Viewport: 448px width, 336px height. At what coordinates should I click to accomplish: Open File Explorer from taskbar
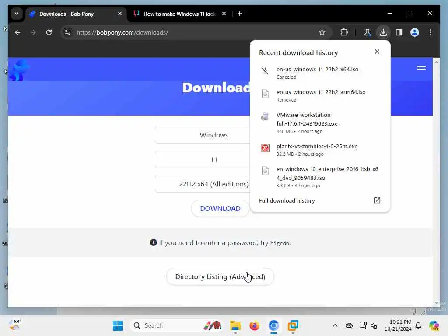(x=235, y=325)
